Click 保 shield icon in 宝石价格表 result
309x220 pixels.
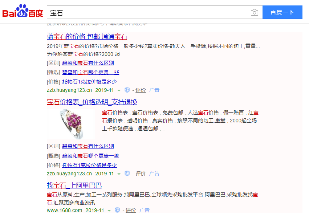coord(127,174)
